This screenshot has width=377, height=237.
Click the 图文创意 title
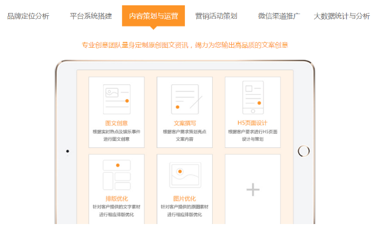point(117,123)
